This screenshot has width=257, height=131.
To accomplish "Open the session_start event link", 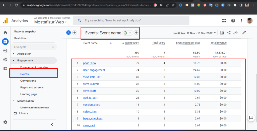I will click(91, 105).
